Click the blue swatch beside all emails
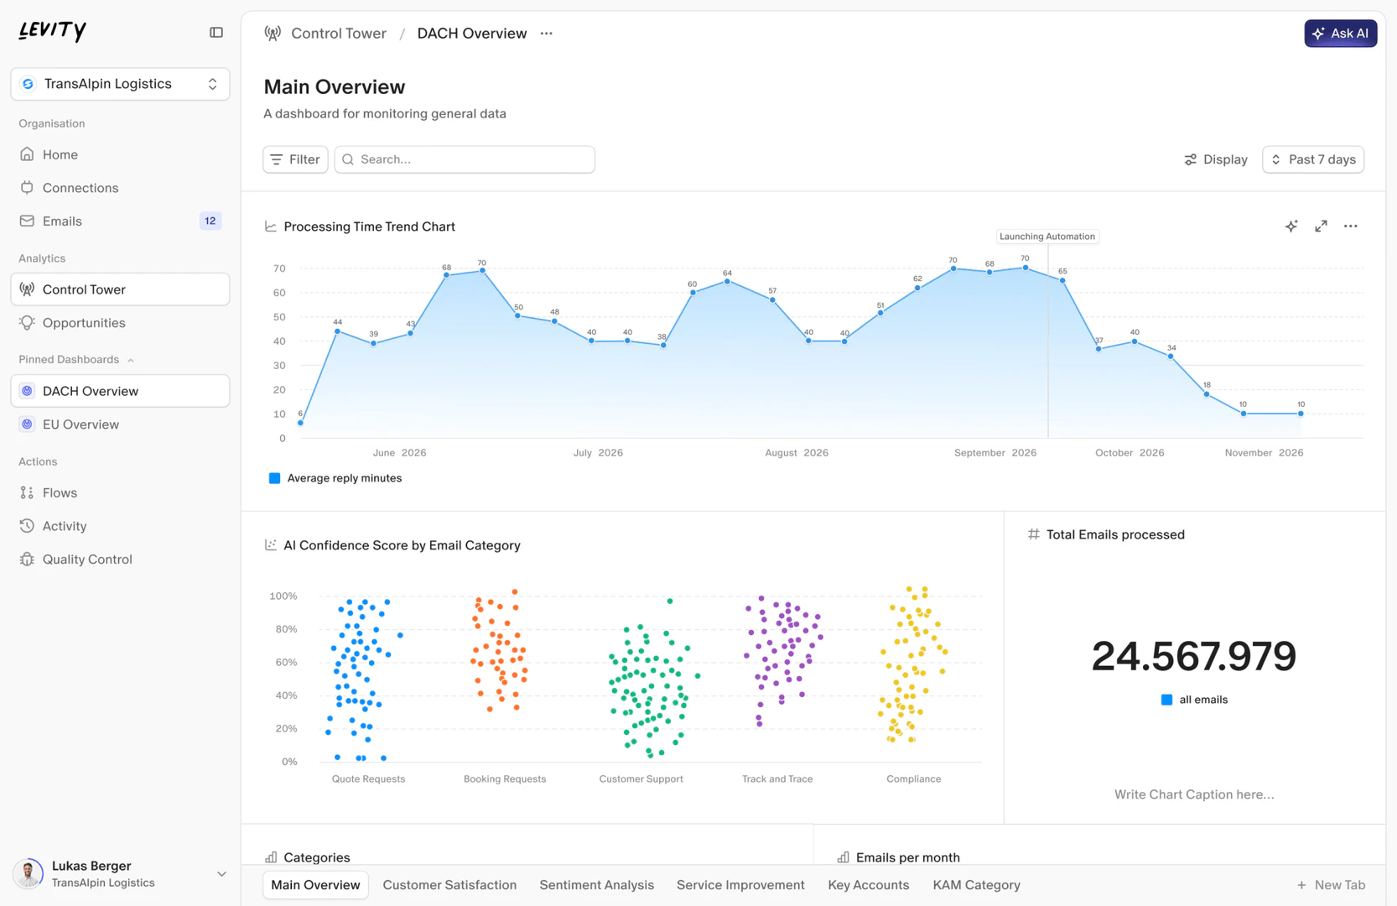 (x=1166, y=699)
